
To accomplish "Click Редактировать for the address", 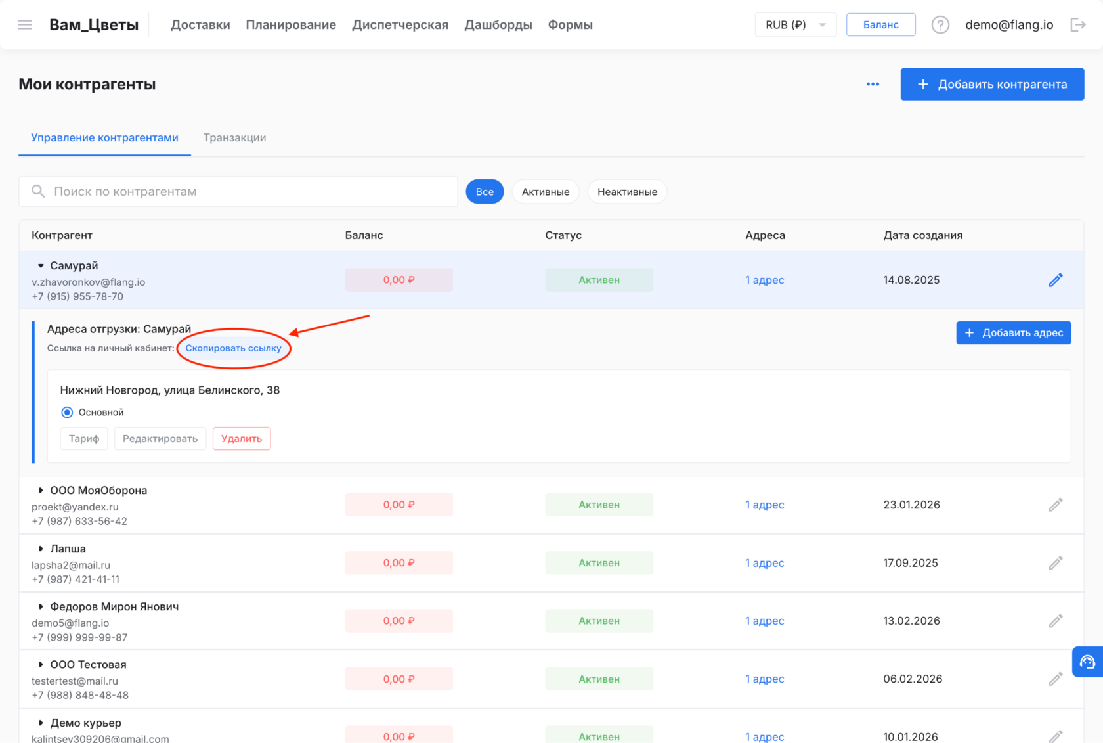I will tap(160, 439).
